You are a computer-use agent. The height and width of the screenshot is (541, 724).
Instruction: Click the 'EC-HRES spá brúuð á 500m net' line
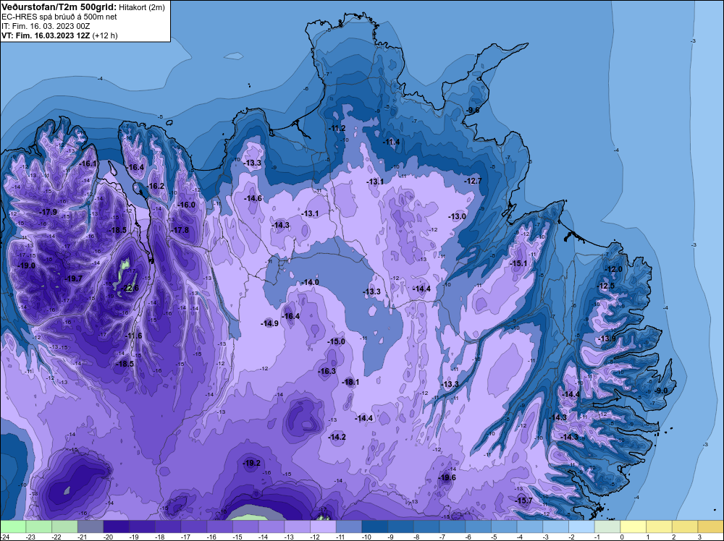[x=59, y=17]
